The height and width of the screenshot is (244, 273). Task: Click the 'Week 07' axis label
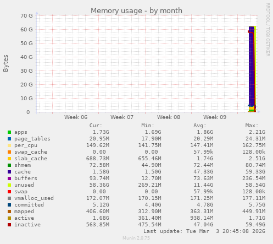pos(122,117)
